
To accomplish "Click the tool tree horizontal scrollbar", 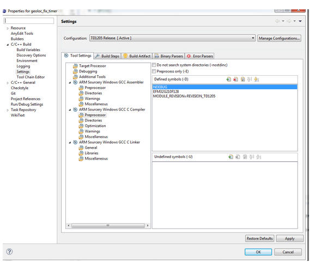I will pyautogui.click(x=108, y=226).
